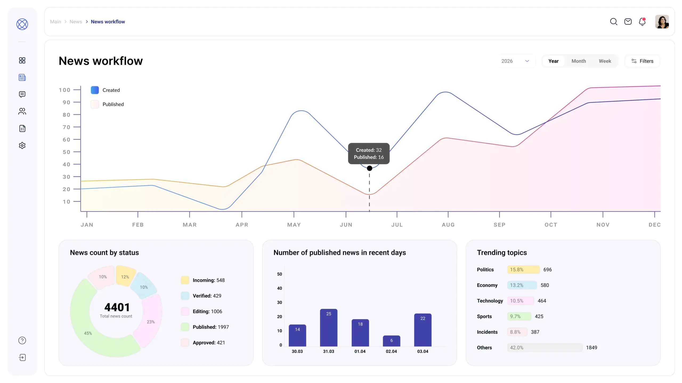This screenshot has height=383, width=682.
Task: Click the help question mark icon
Action: pos(22,340)
